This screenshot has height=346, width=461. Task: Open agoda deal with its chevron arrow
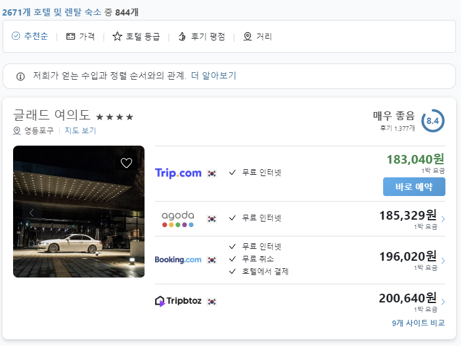click(x=443, y=219)
